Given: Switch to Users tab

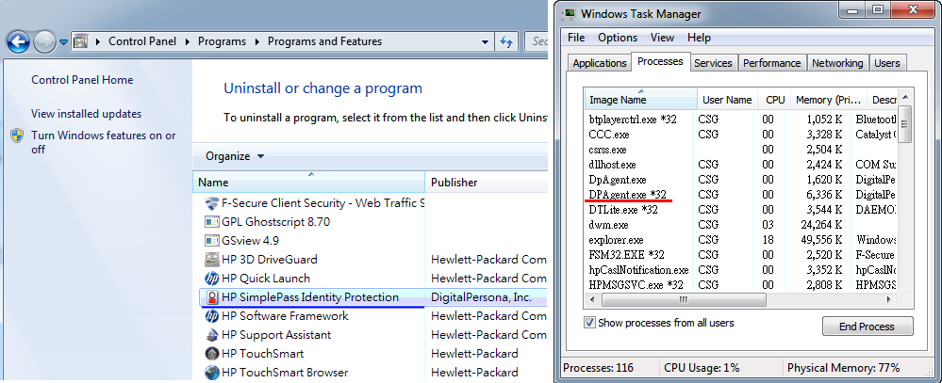Looking at the screenshot, I should tap(887, 63).
